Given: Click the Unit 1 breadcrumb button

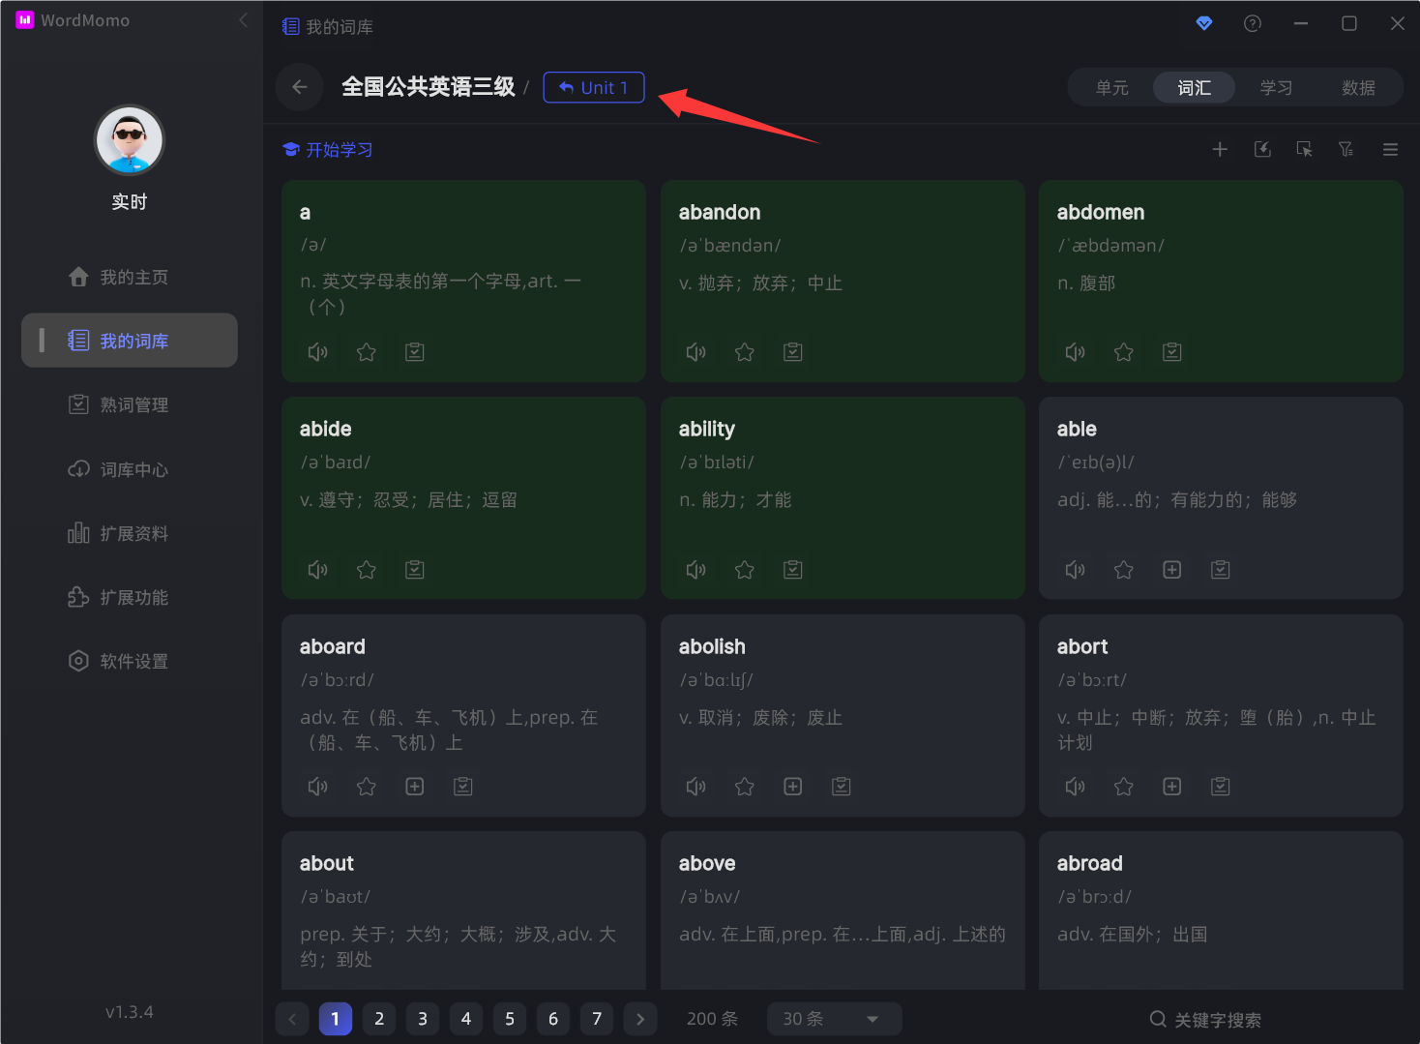Looking at the screenshot, I should [594, 87].
